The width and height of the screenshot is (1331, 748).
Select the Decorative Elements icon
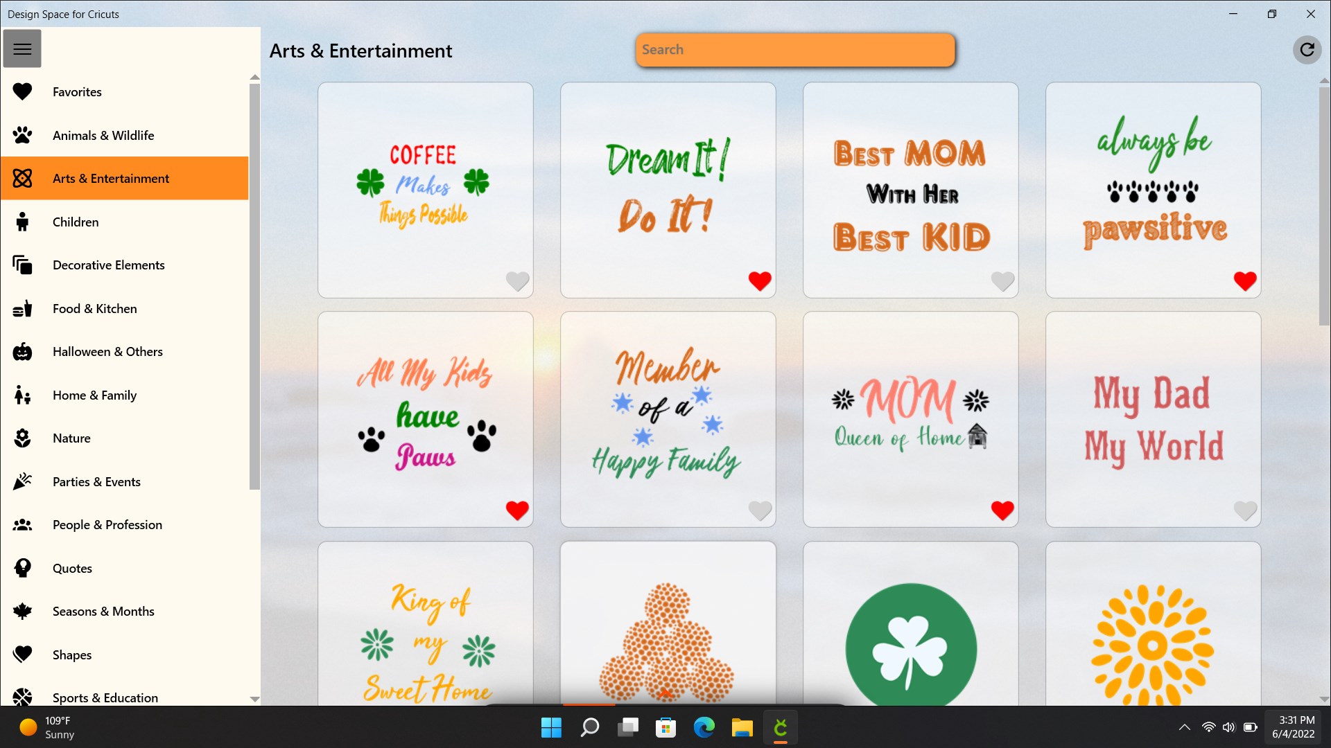coord(22,265)
